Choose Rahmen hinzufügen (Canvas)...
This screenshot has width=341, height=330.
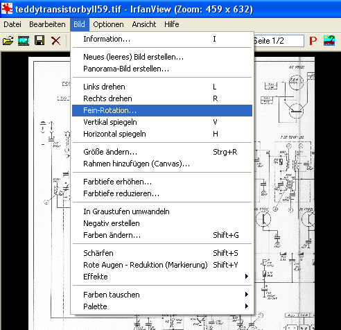click(x=162, y=164)
